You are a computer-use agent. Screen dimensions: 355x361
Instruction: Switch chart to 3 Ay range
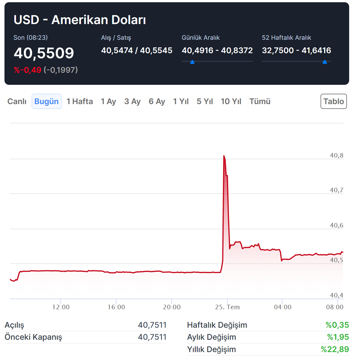click(x=132, y=102)
